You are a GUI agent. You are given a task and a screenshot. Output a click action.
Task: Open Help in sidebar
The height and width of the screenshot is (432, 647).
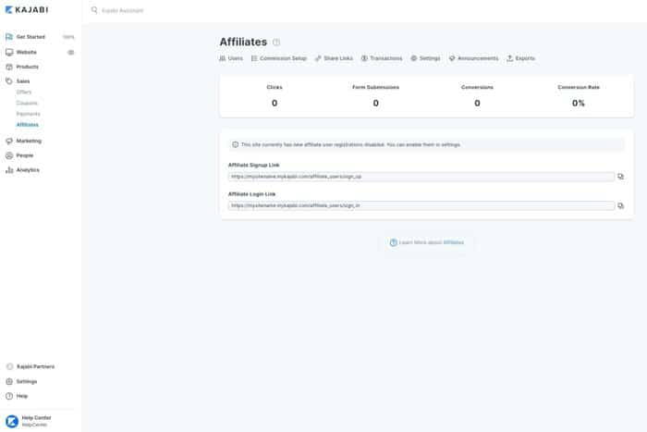22,396
